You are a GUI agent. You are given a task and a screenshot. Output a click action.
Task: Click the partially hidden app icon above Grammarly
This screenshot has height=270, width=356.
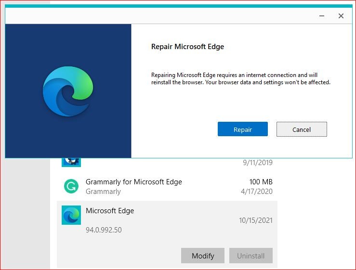[x=71, y=163]
